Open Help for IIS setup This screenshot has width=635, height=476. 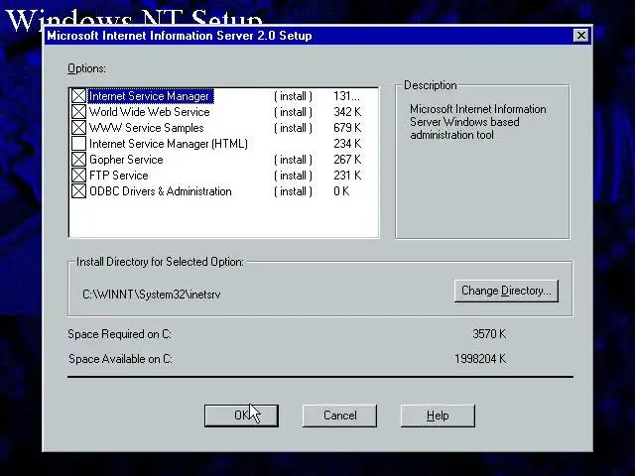pyautogui.click(x=438, y=416)
